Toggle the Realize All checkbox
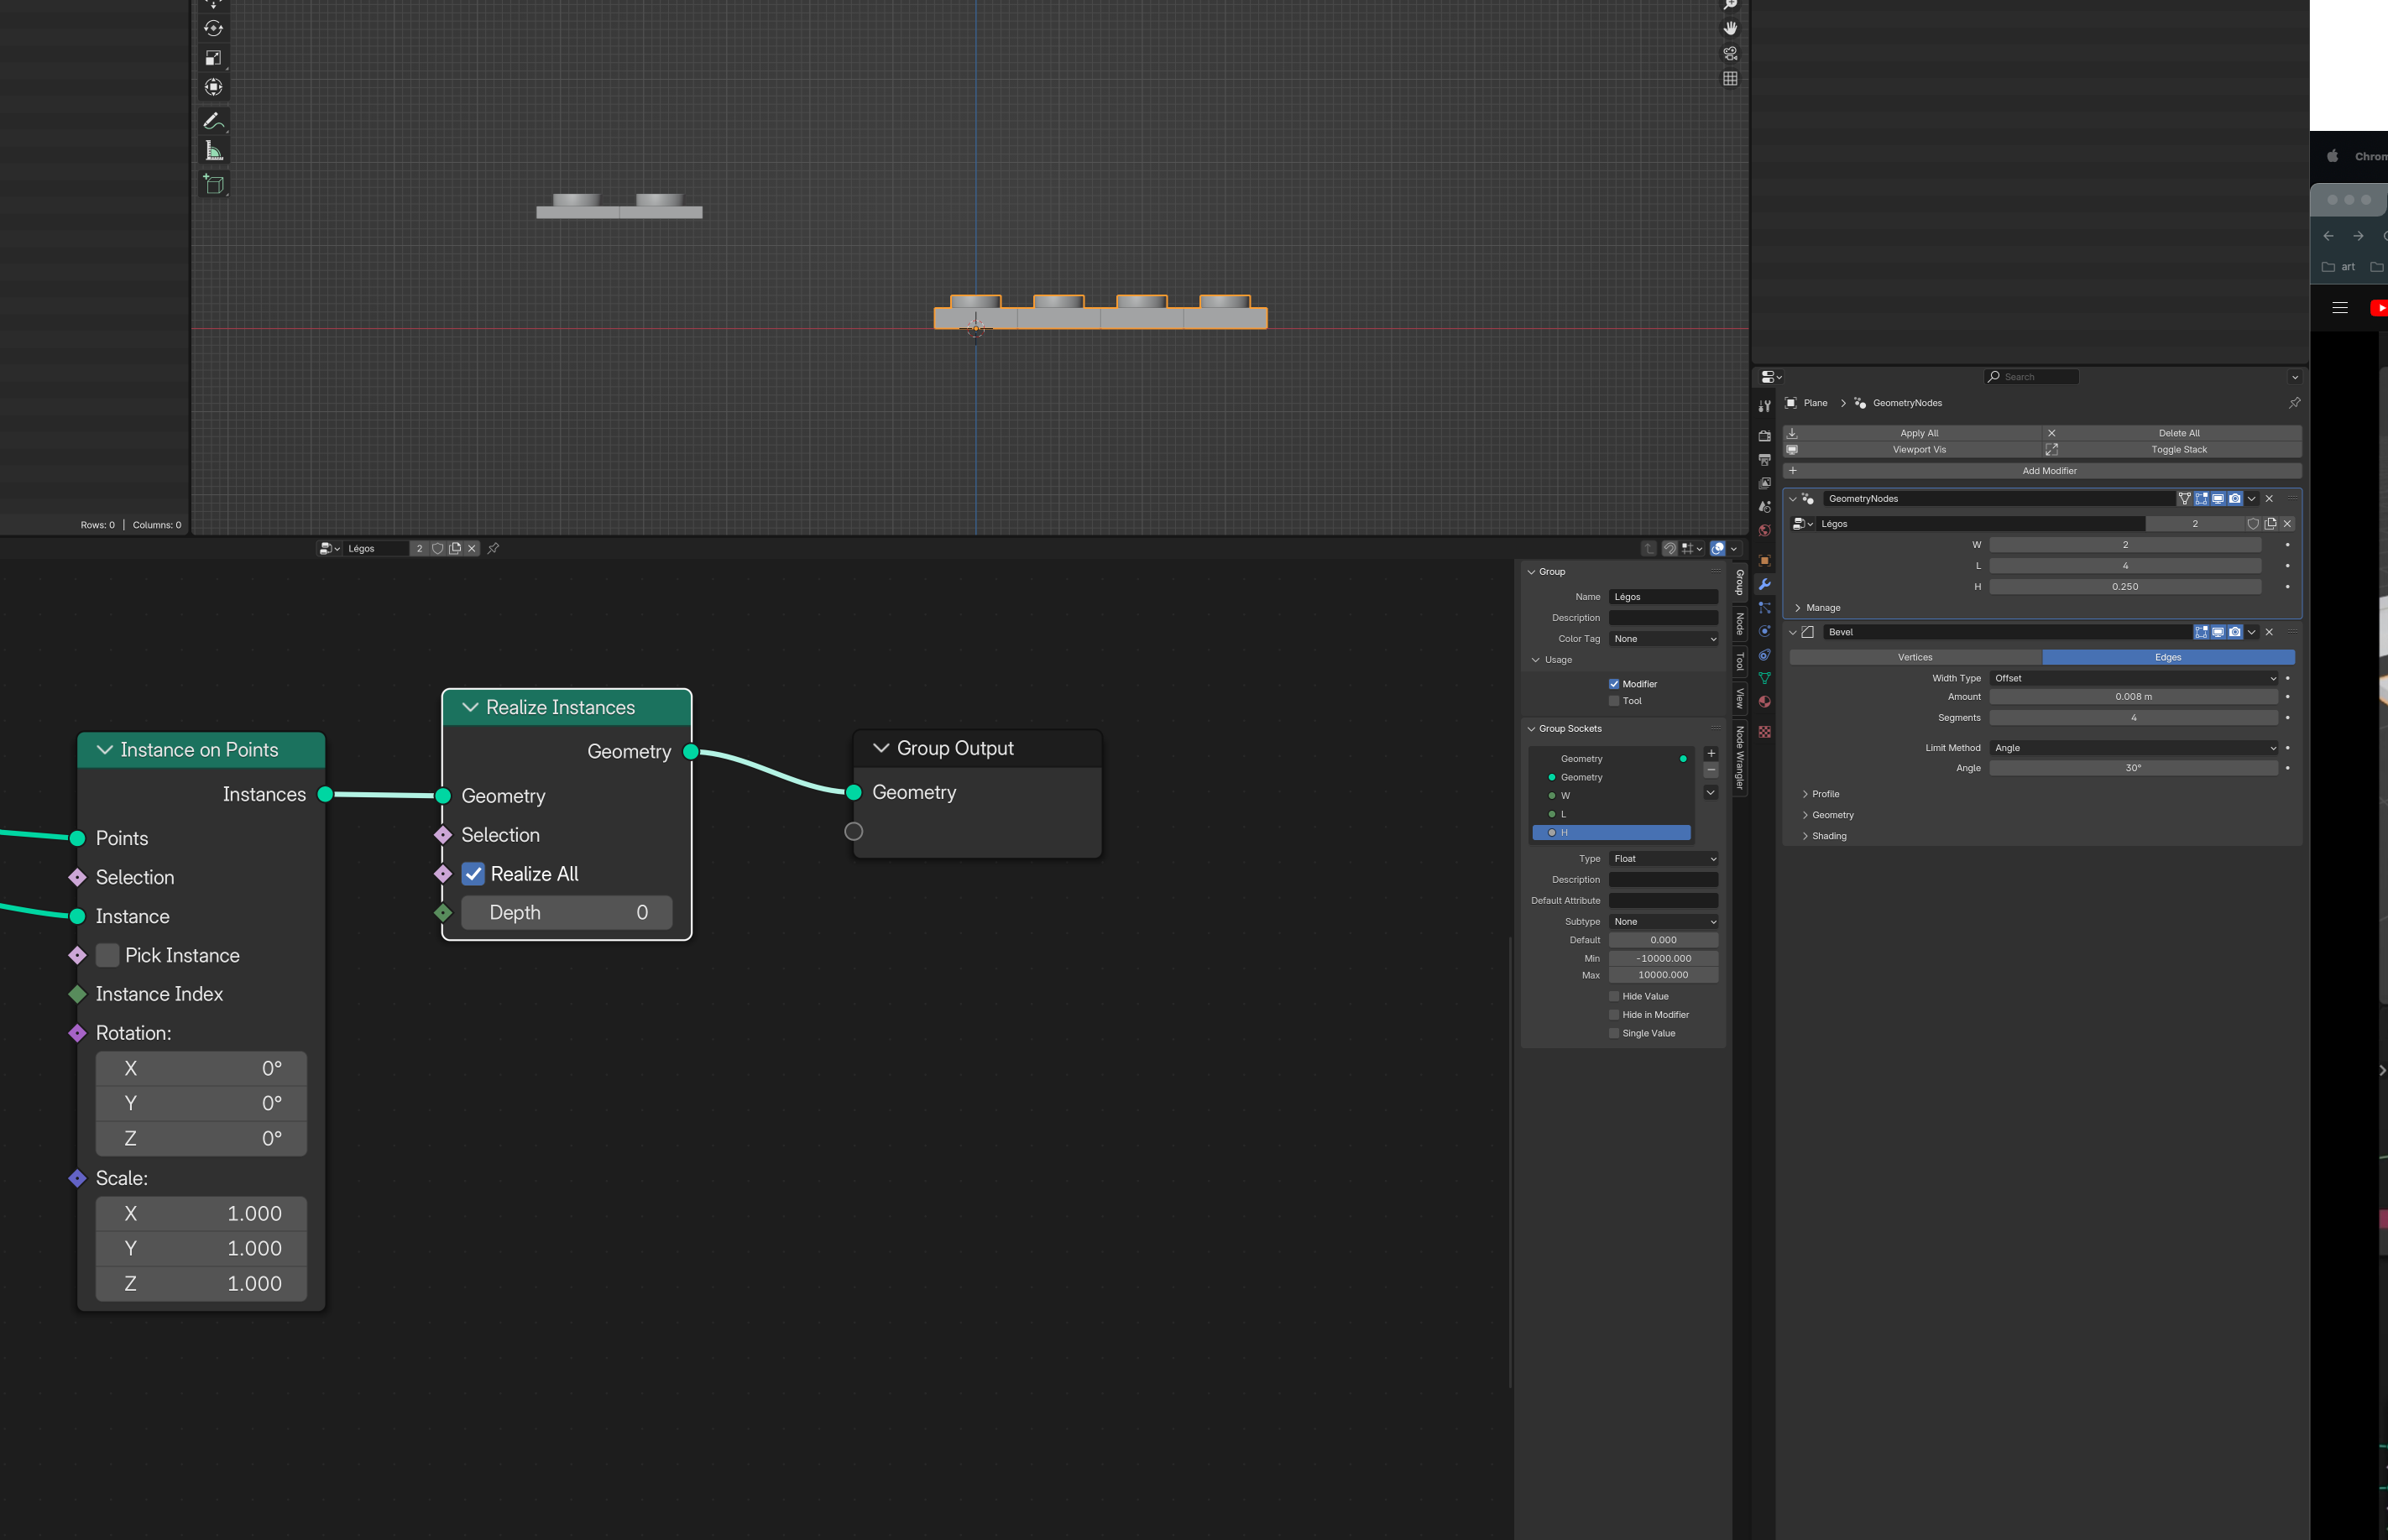2388x1540 pixels. [x=473, y=874]
